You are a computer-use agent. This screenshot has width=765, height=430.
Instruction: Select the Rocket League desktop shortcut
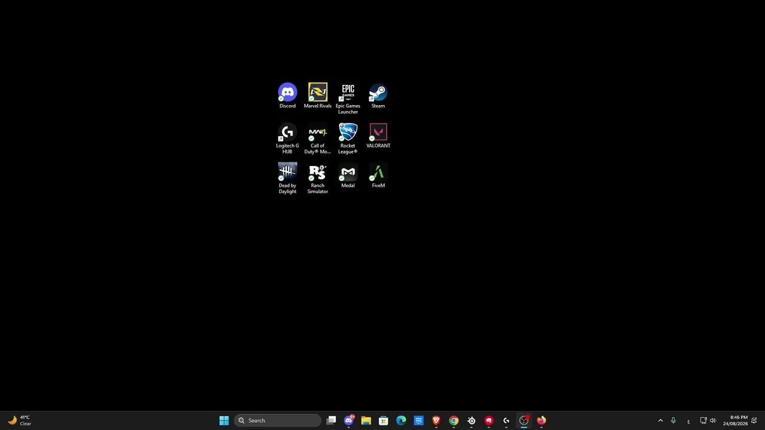coord(348,139)
